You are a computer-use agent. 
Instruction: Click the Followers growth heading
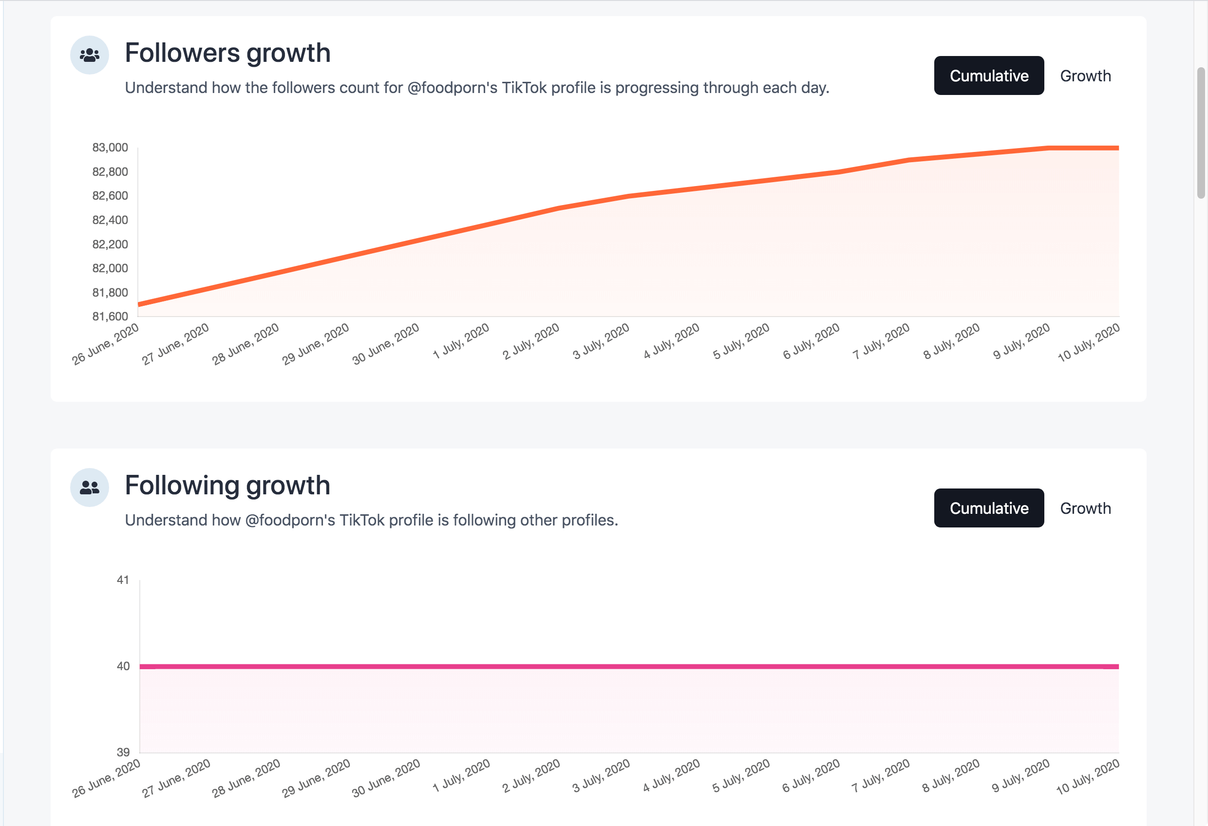(227, 52)
